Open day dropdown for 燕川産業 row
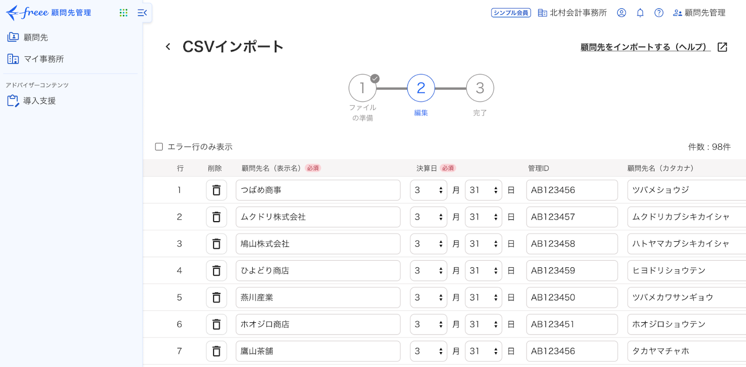This screenshot has width=746, height=367. [x=484, y=298]
